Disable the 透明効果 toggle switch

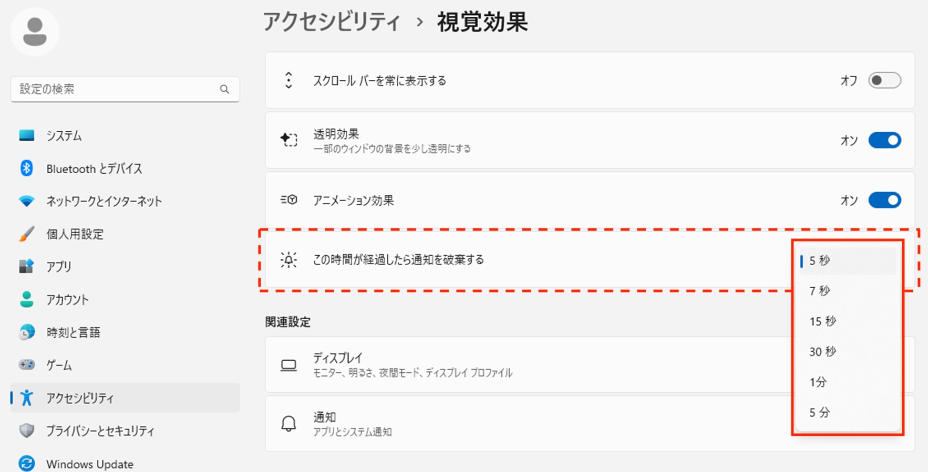[884, 140]
